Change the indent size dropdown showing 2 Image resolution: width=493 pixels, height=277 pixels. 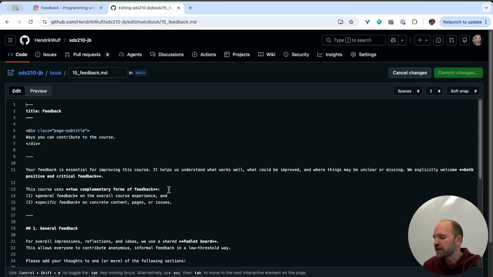pos(435,91)
